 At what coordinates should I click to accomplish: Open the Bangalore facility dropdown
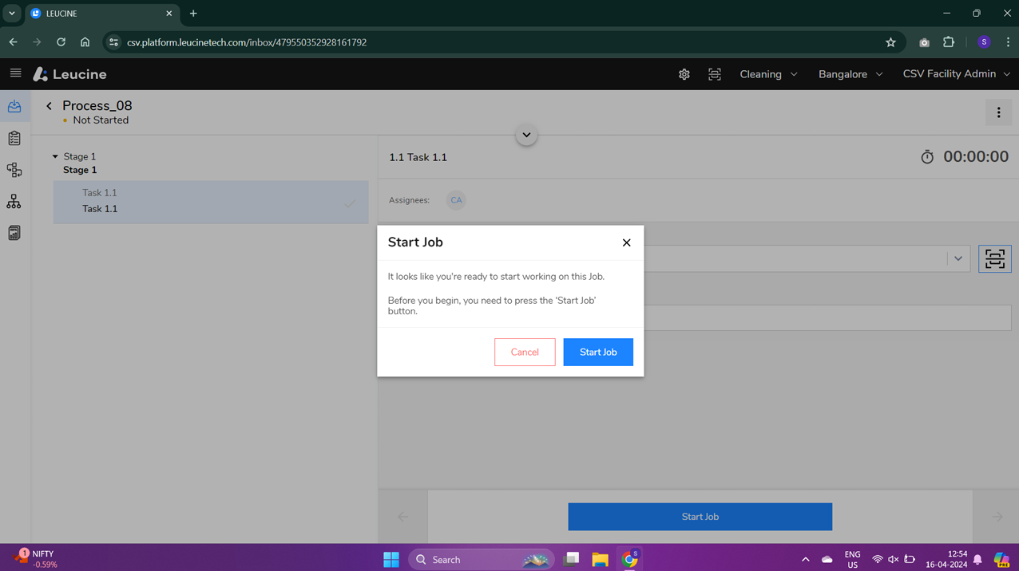point(850,74)
